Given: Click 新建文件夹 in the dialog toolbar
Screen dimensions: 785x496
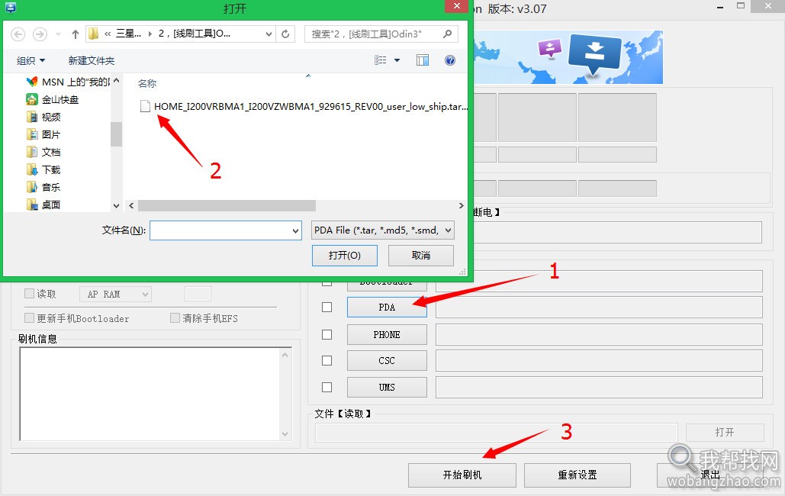Looking at the screenshot, I should (x=92, y=60).
